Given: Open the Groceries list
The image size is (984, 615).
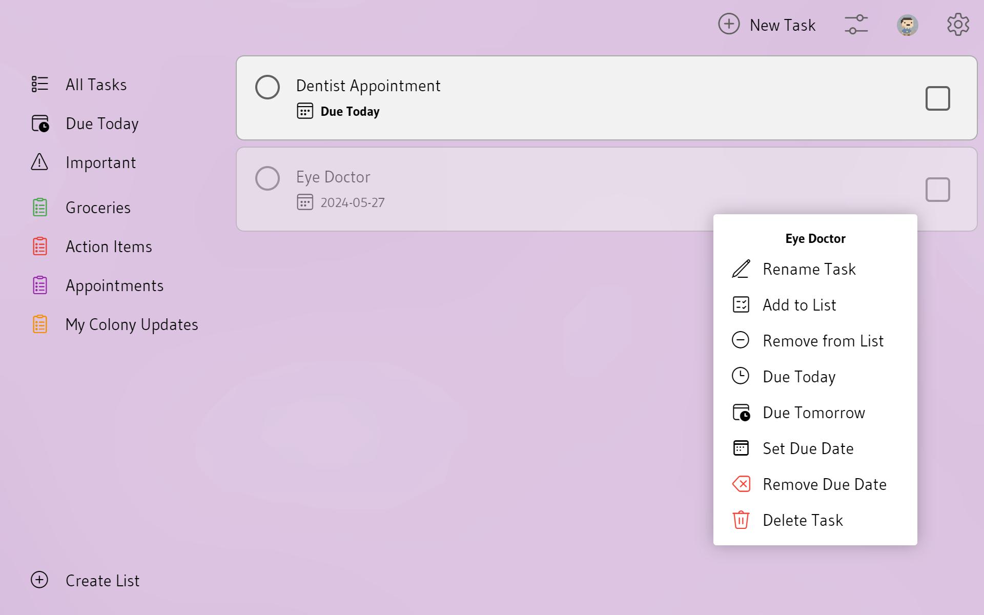Looking at the screenshot, I should tap(98, 207).
